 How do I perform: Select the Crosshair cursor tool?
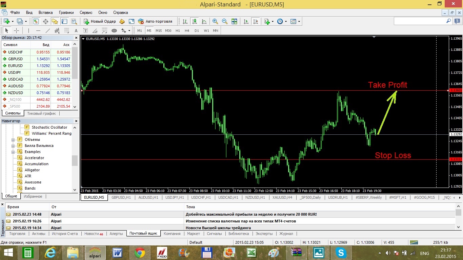(16, 30)
